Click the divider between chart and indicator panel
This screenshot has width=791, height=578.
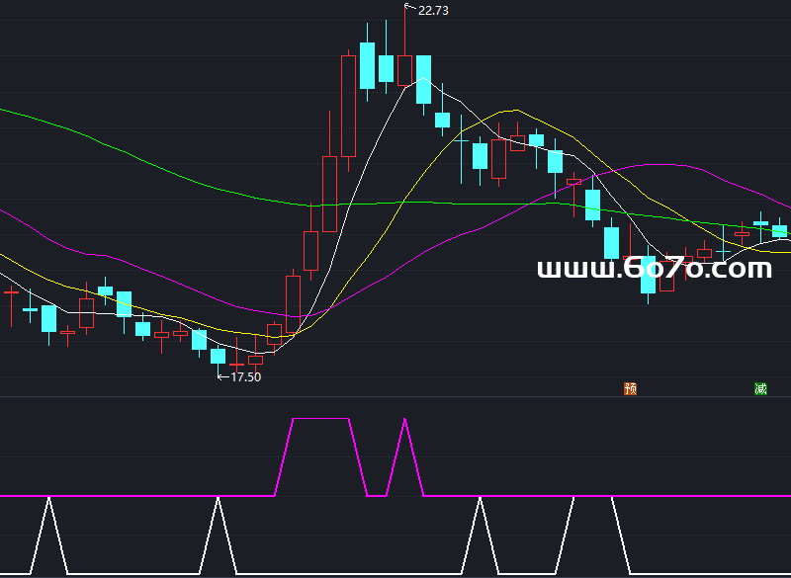[x=395, y=398]
